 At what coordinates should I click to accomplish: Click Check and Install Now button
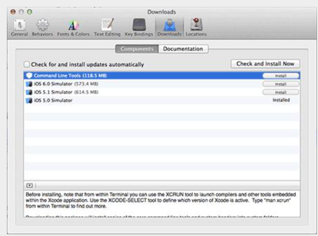pyautogui.click(x=265, y=64)
